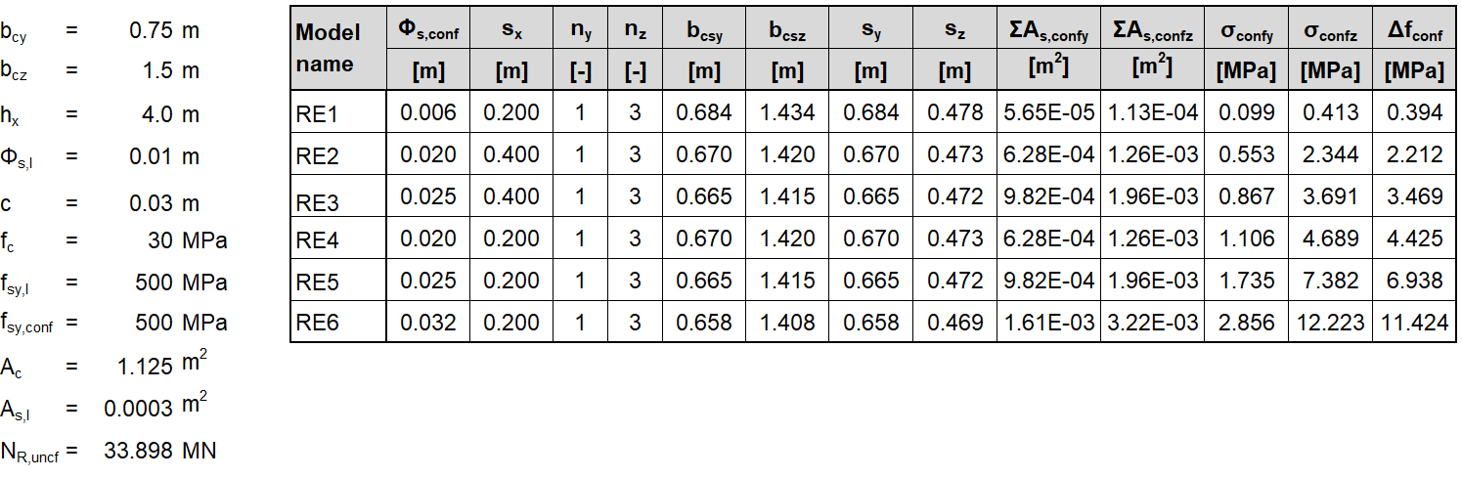Select RE6 Δfconf value 11.424
Image resolution: width=1462 pixels, height=478 pixels.
(x=1415, y=323)
